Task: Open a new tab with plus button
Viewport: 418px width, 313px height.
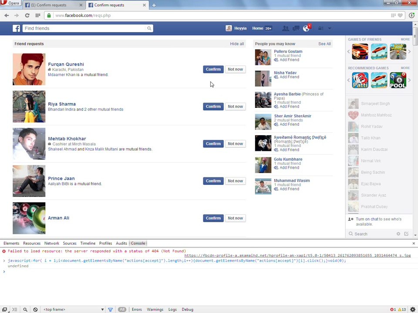Action: 154,5
